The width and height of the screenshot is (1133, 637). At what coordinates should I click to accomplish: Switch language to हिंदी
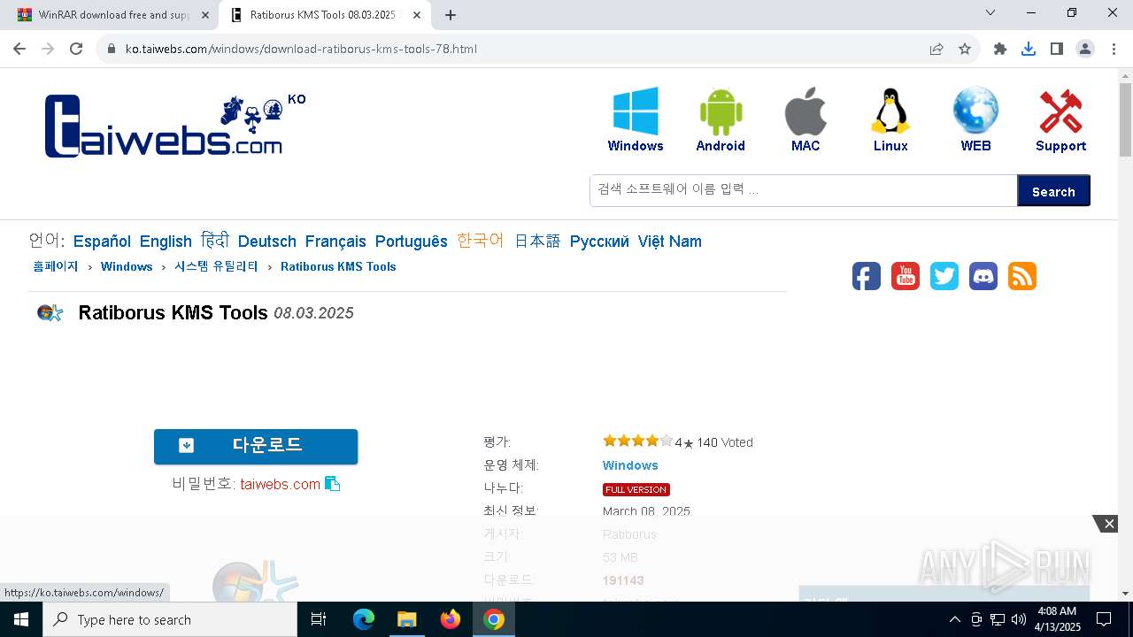pyautogui.click(x=215, y=241)
